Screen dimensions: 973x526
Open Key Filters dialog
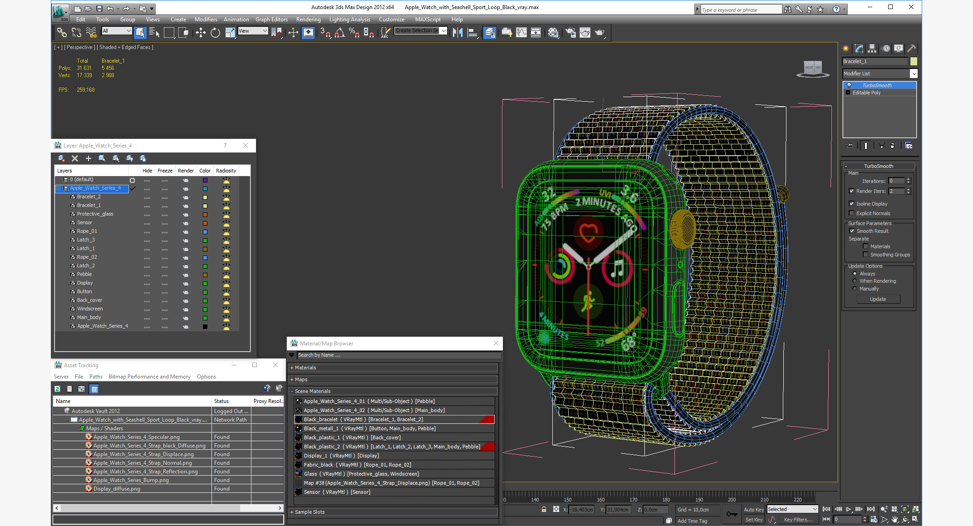[x=798, y=520]
